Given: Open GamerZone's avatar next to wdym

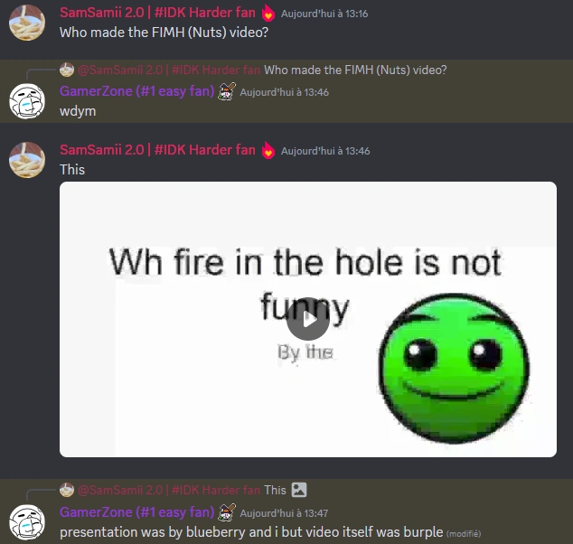Looking at the screenshot, I should click(x=27, y=101).
